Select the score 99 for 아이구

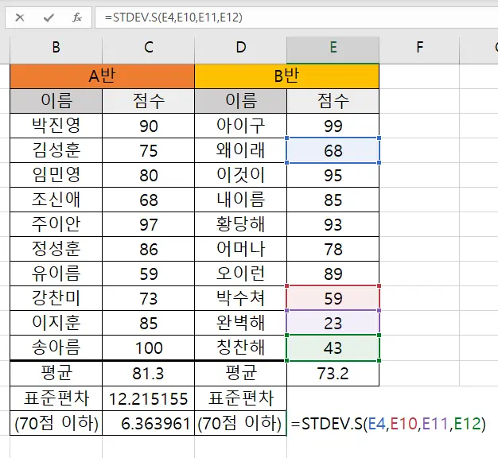pyautogui.click(x=333, y=126)
